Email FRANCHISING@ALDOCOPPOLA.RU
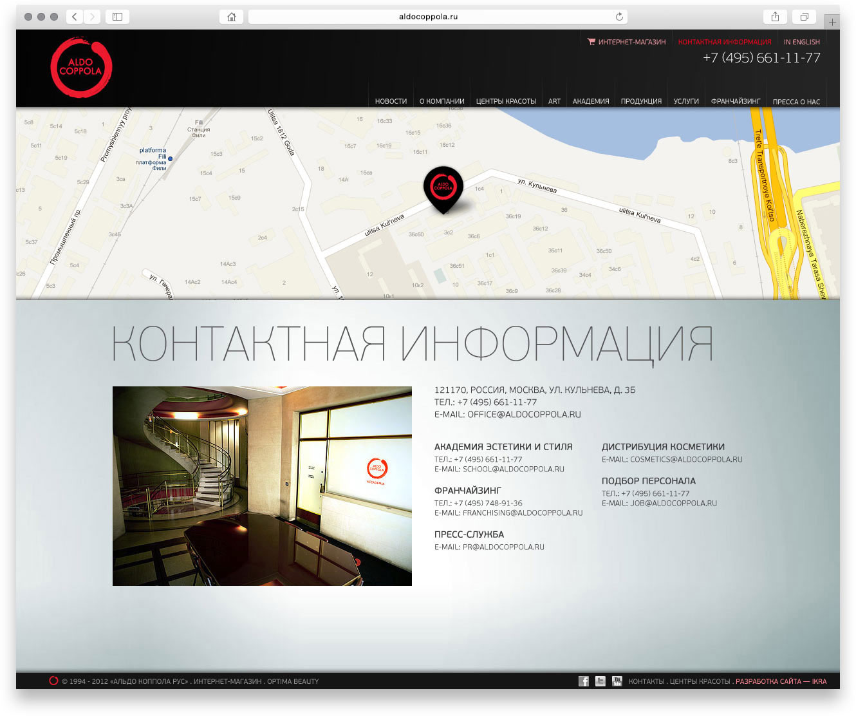 [x=523, y=513]
